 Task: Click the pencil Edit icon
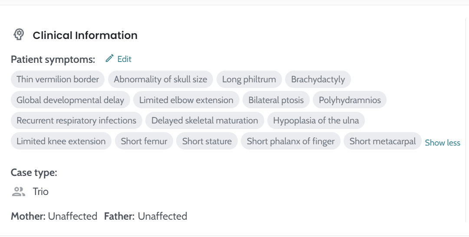[110, 58]
